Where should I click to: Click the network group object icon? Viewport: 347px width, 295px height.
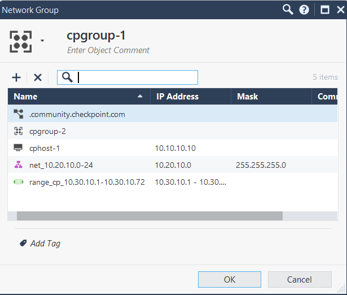[21, 40]
